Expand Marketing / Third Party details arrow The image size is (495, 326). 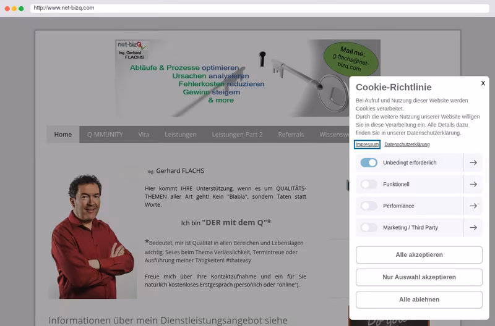click(473, 227)
